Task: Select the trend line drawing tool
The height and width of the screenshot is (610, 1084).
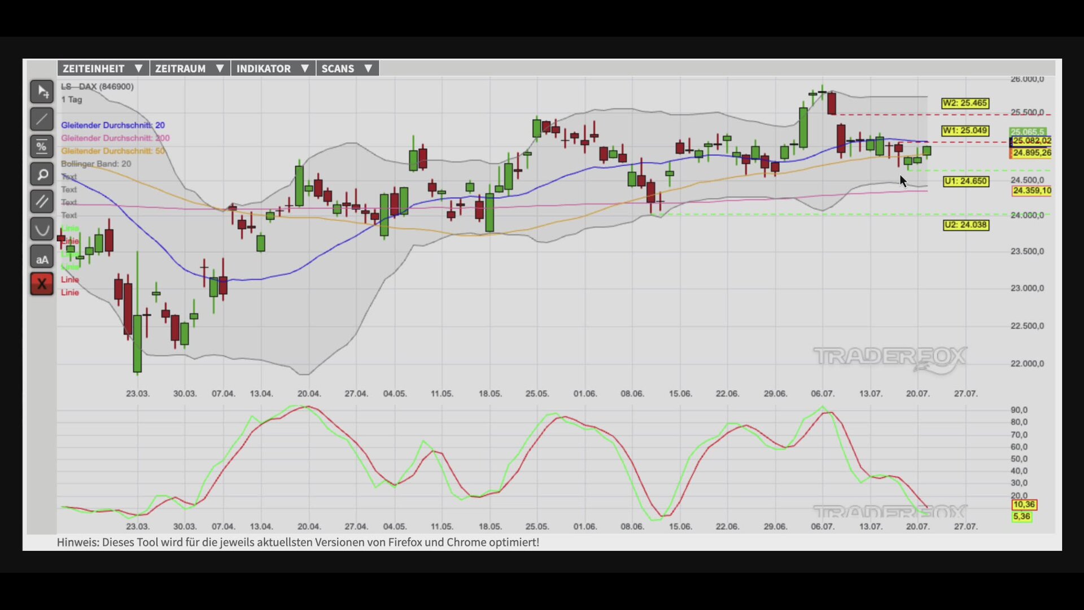Action: [x=42, y=119]
